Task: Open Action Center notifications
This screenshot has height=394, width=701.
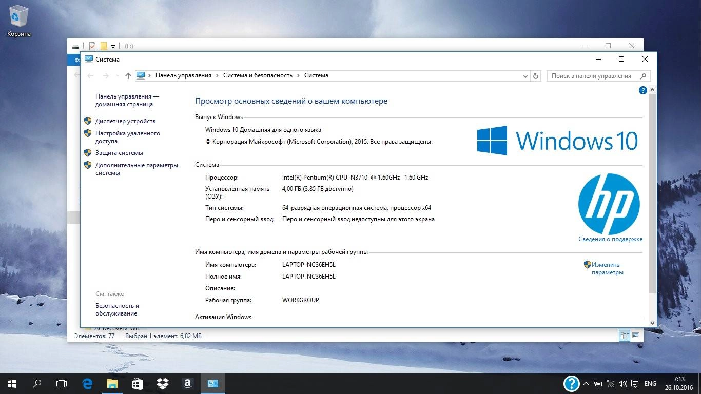Action: [635, 383]
